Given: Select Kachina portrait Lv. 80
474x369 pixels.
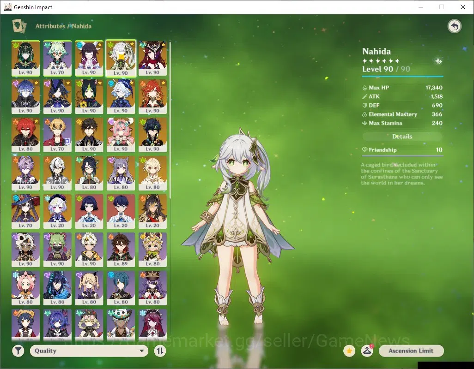Looking at the screenshot, I should click(152, 250).
